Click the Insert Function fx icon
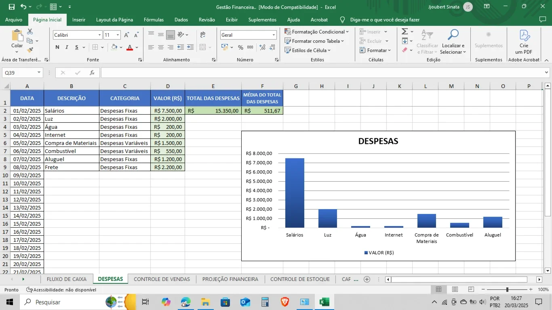The height and width of the screenshot is (310, 552). click(92, 73)
